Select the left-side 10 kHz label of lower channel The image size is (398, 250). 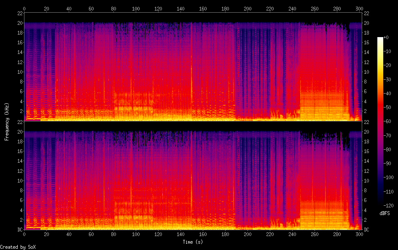click(19, 180)
